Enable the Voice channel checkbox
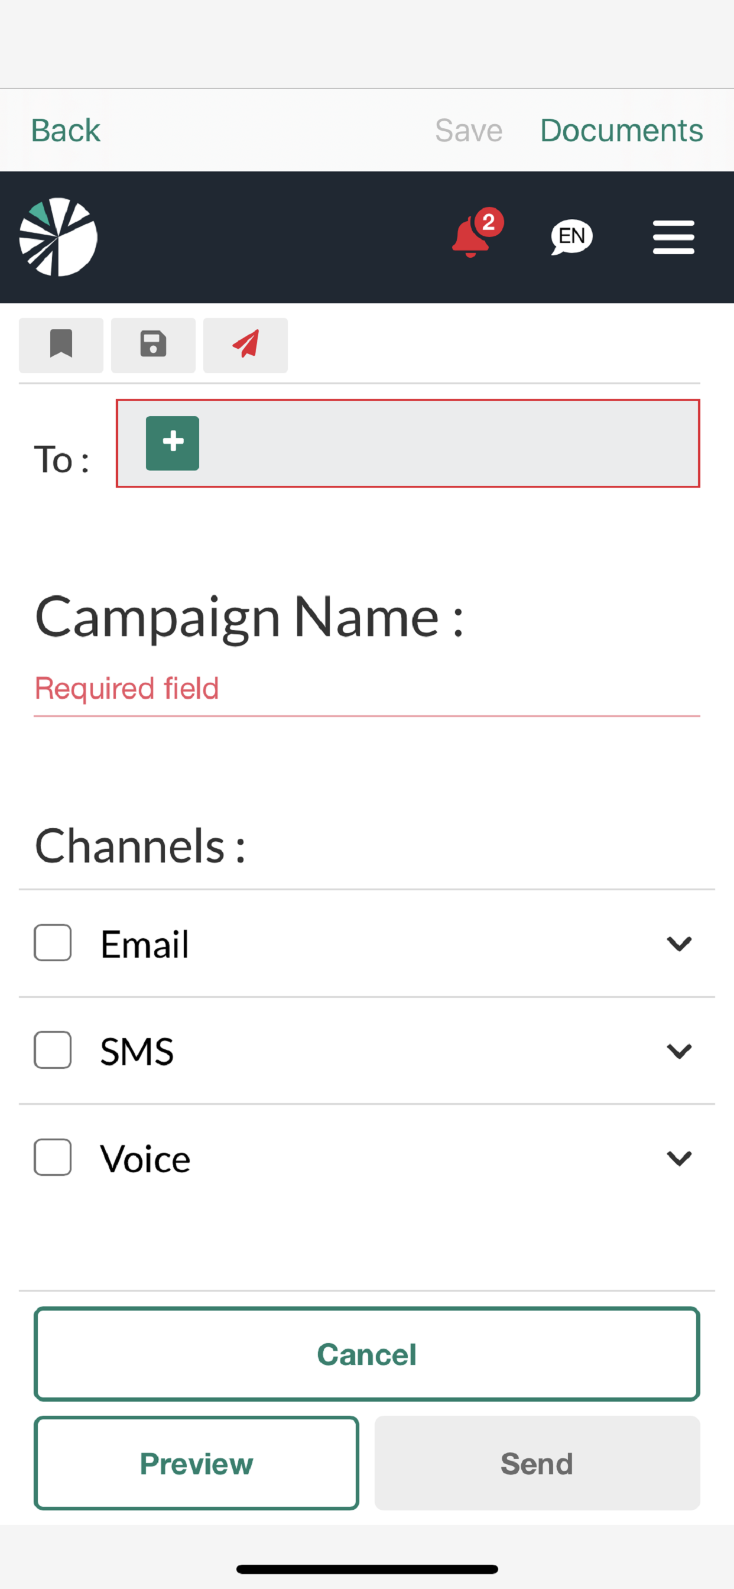Screen dimensions: 734x1589 tap(53, 1157)
